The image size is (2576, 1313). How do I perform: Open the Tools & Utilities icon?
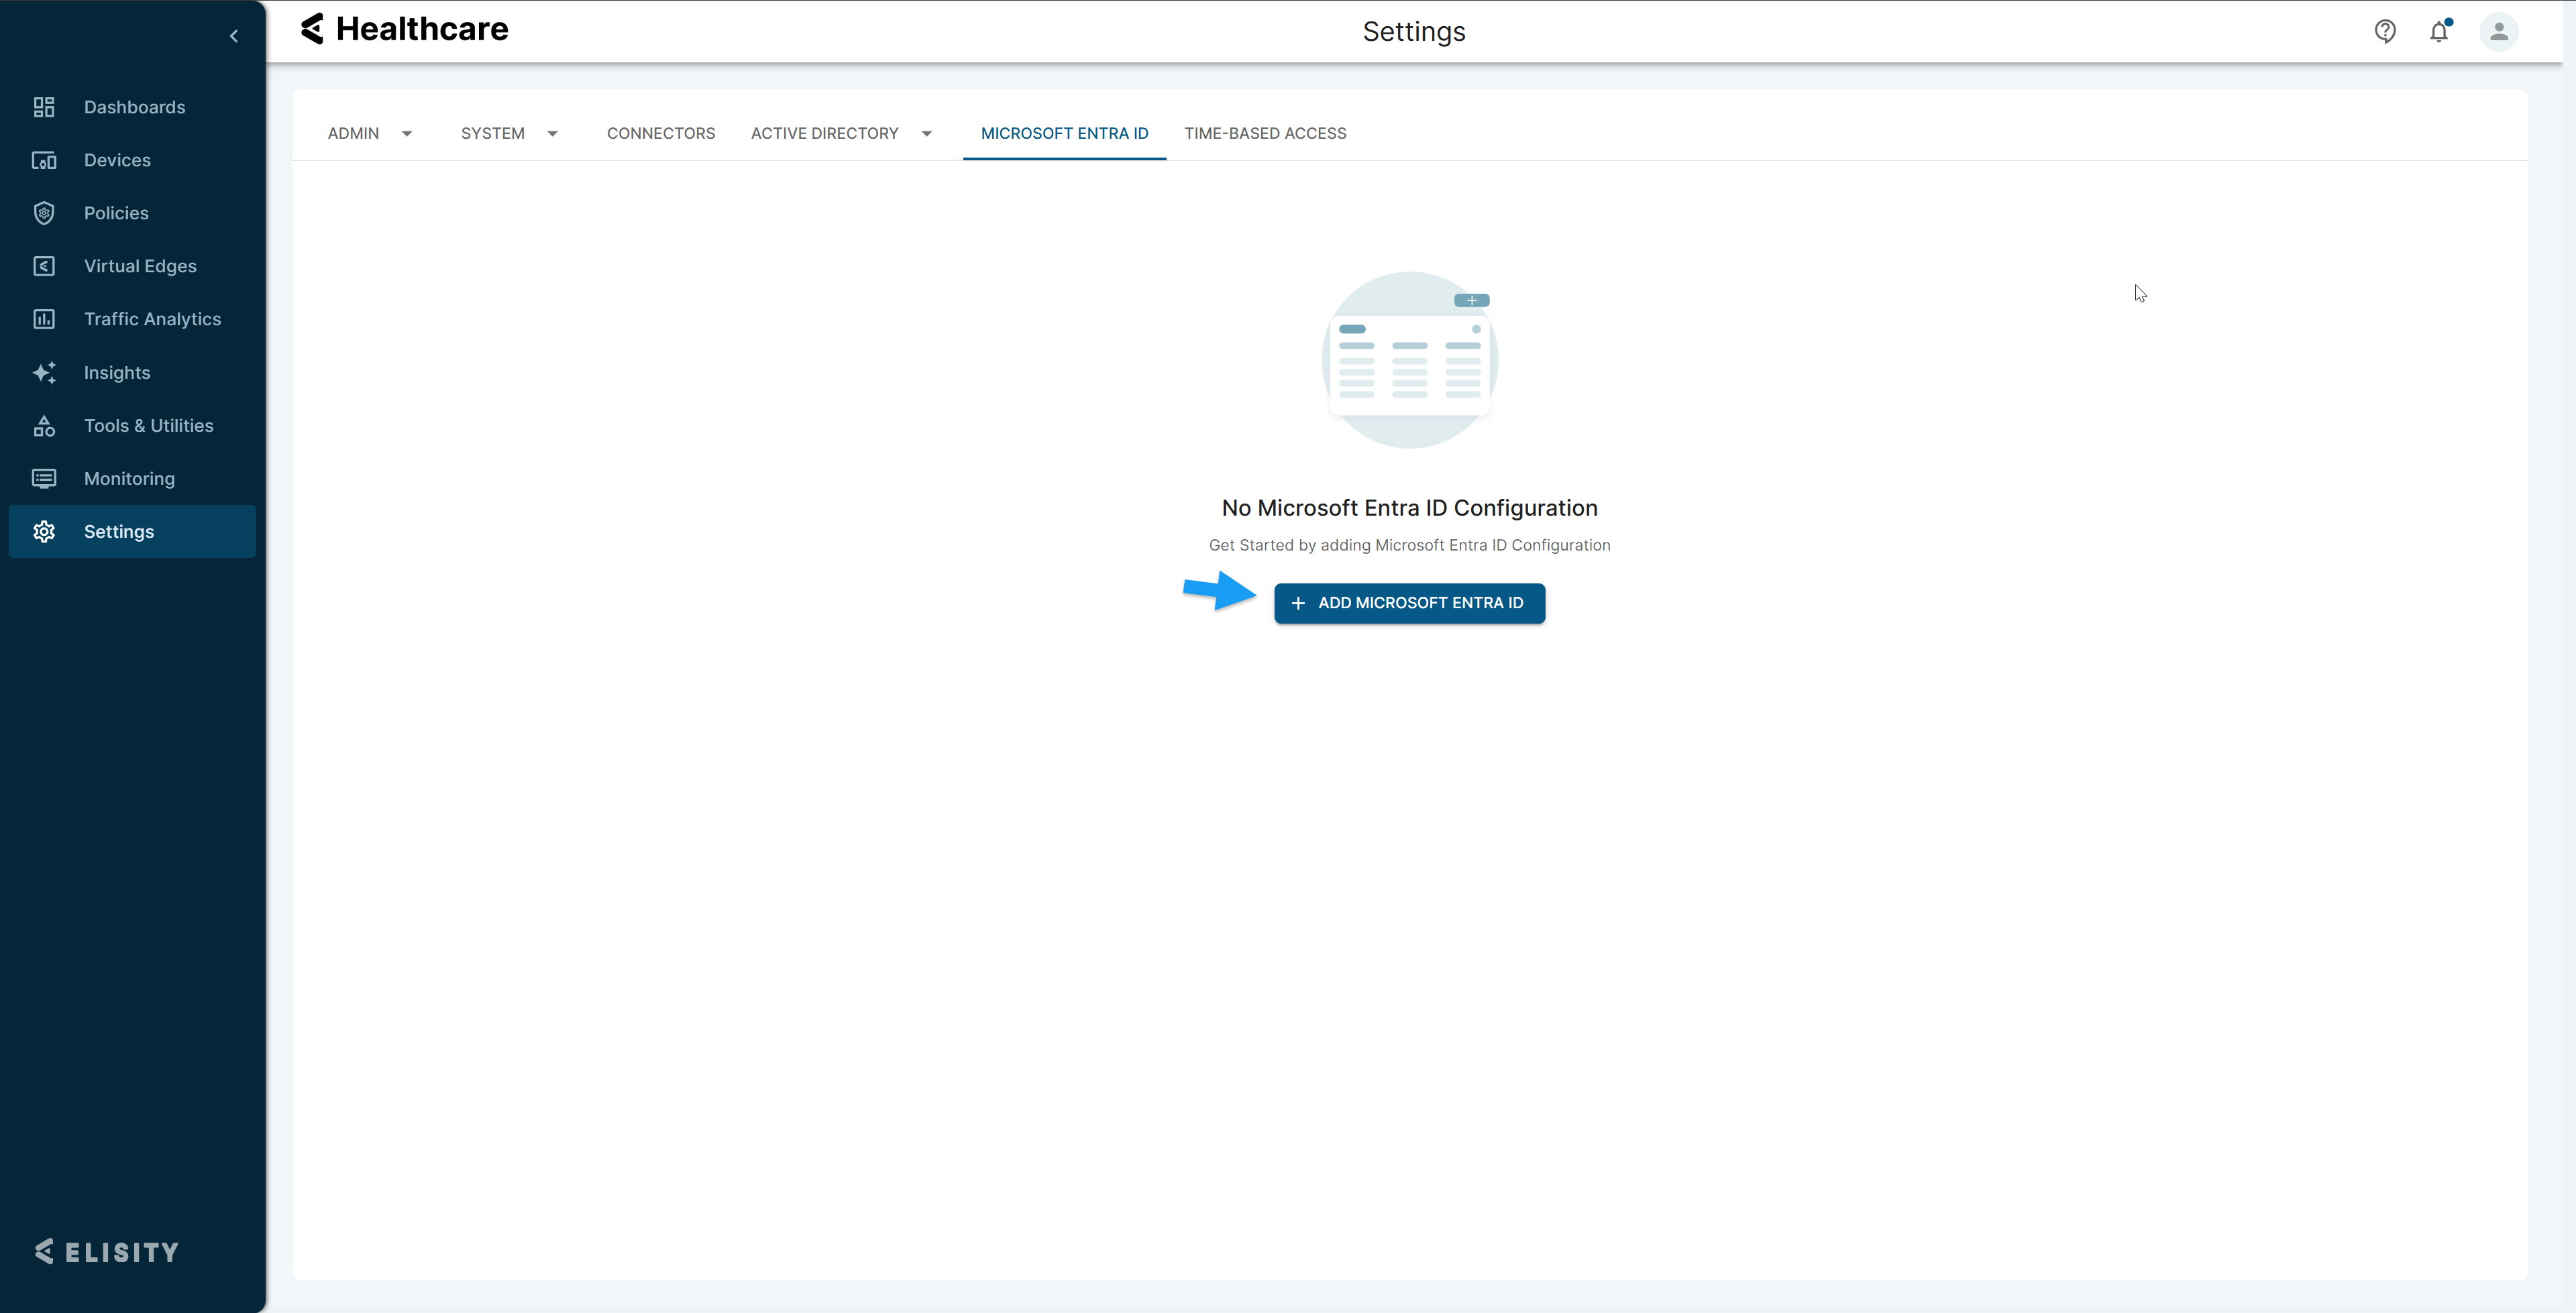[x=44, y=426]
